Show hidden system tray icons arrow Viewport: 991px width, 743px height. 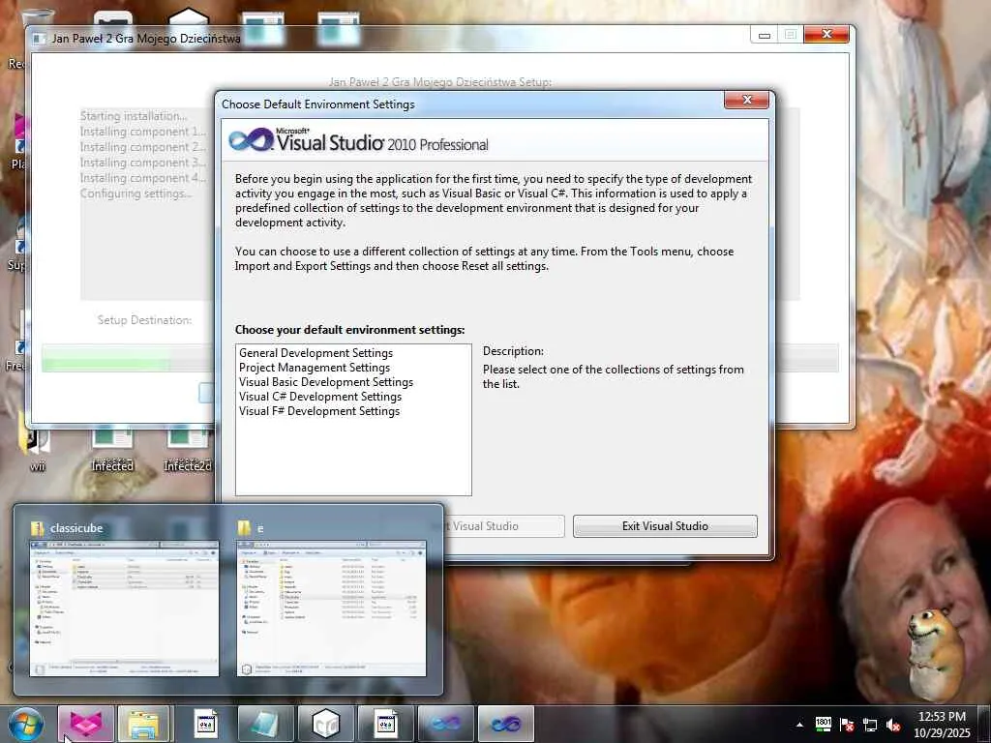tap(799, 725)
